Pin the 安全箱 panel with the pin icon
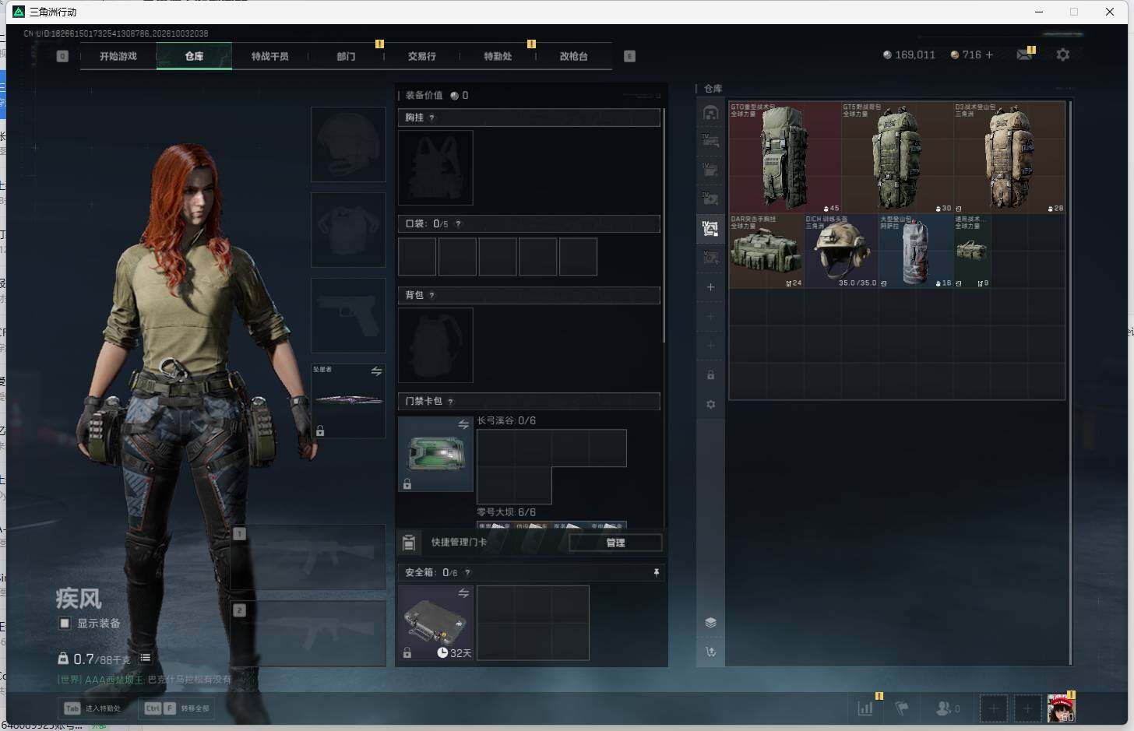Screen dimensions: 1134x731 click(657, 572)
